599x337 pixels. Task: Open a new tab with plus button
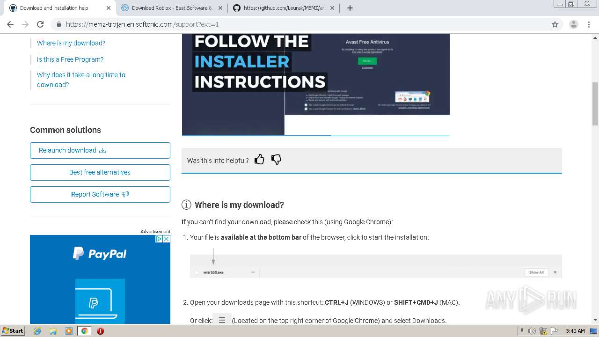point(350,8)
